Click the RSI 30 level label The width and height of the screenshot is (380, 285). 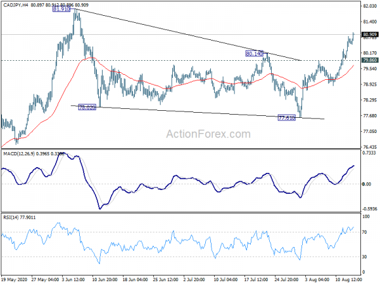pyautogui.click(x=365, y=257)
